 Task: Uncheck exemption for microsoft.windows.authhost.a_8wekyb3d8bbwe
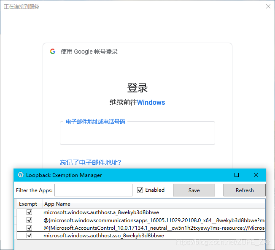click(x=29, y=212)
